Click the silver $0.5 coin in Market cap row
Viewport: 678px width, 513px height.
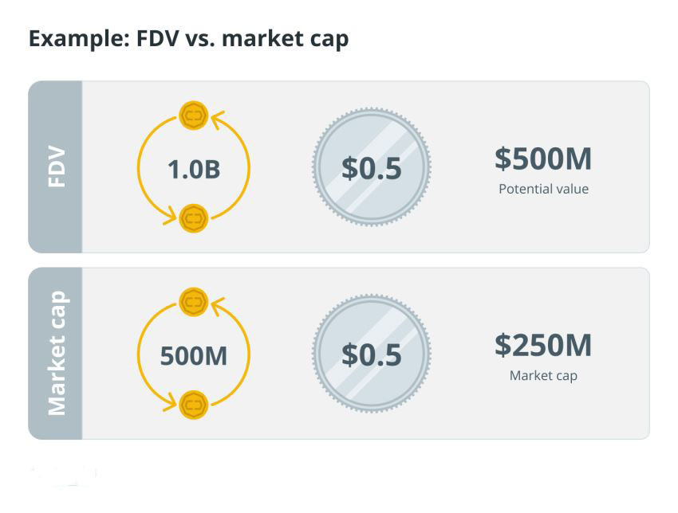point(372,354)
